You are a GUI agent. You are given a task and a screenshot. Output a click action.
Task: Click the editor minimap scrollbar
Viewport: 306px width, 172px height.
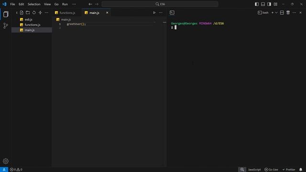(x=164, y=94)
